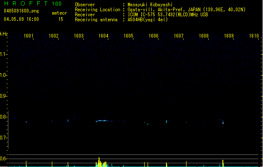Click the 1604 time axis label
The width and height of the screenshot is (263, 167).
coord(104,36)
